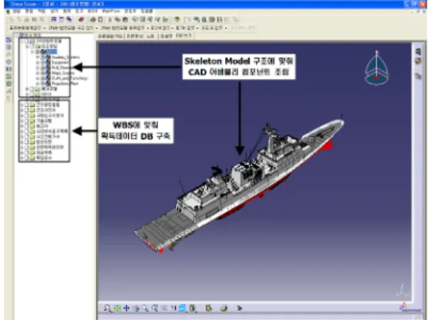
Task: Click the Zoom Out magnifier icon
Action: (x=155, y=308)
